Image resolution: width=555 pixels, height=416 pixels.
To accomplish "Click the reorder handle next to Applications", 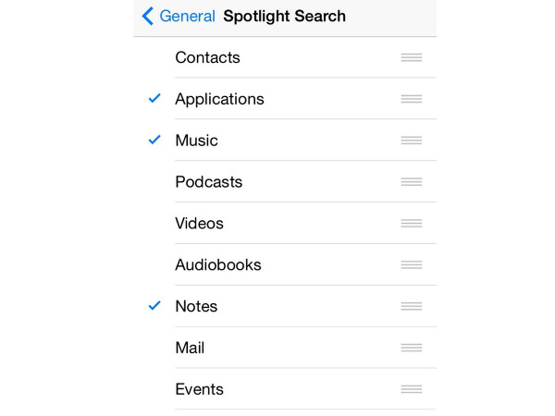I will coord(412,99).
